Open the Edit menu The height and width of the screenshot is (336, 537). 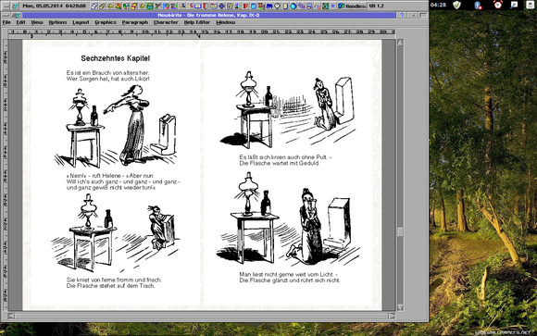tap(21, 22)
